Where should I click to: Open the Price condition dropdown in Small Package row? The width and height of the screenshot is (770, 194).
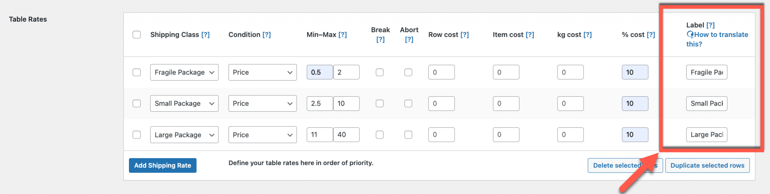(x=262, y=103)
